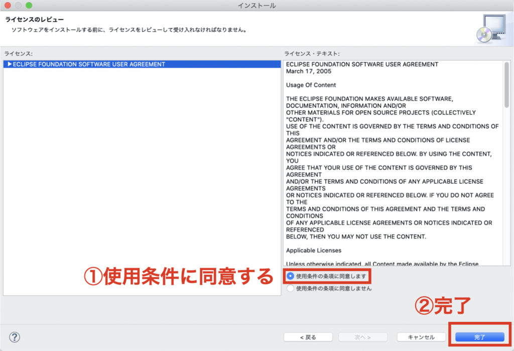
Task: Open the help question mark icon
Action: pyautogui.click(x=15, y=337)
